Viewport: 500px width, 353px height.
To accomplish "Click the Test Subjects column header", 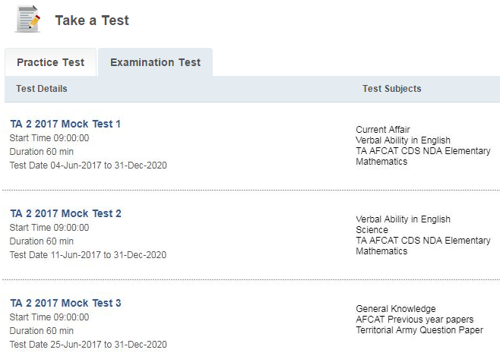I will coord(391,89).
